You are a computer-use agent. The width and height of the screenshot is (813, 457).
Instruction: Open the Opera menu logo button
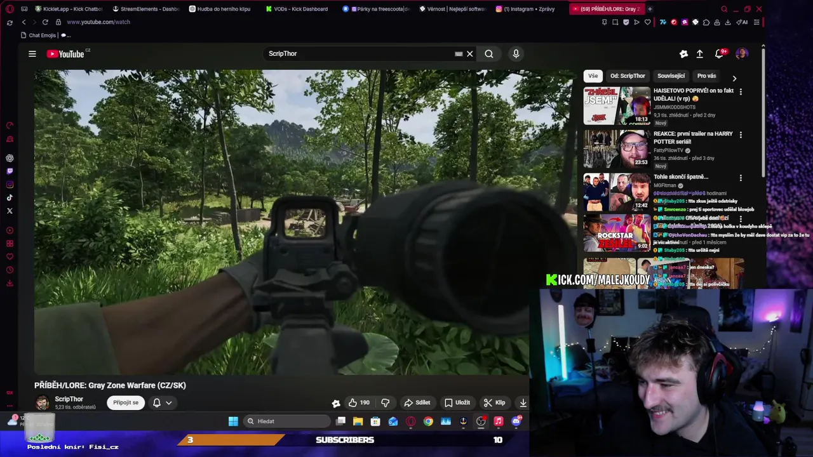(10, 9)
